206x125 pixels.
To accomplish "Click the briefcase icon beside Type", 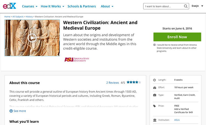I will point(155,95).
